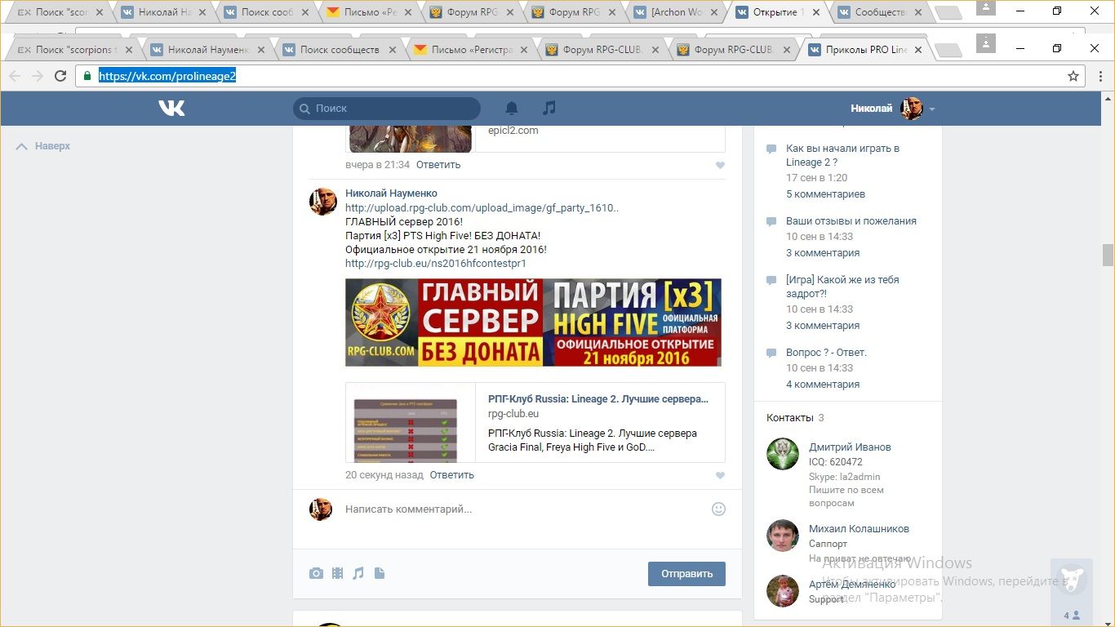Open the 'Вопрос ? - Ответ.' discussion

(x=826, y=353)
